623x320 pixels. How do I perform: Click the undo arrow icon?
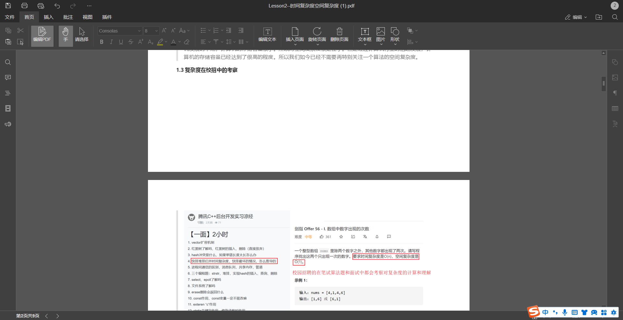[x=57, y=6]
